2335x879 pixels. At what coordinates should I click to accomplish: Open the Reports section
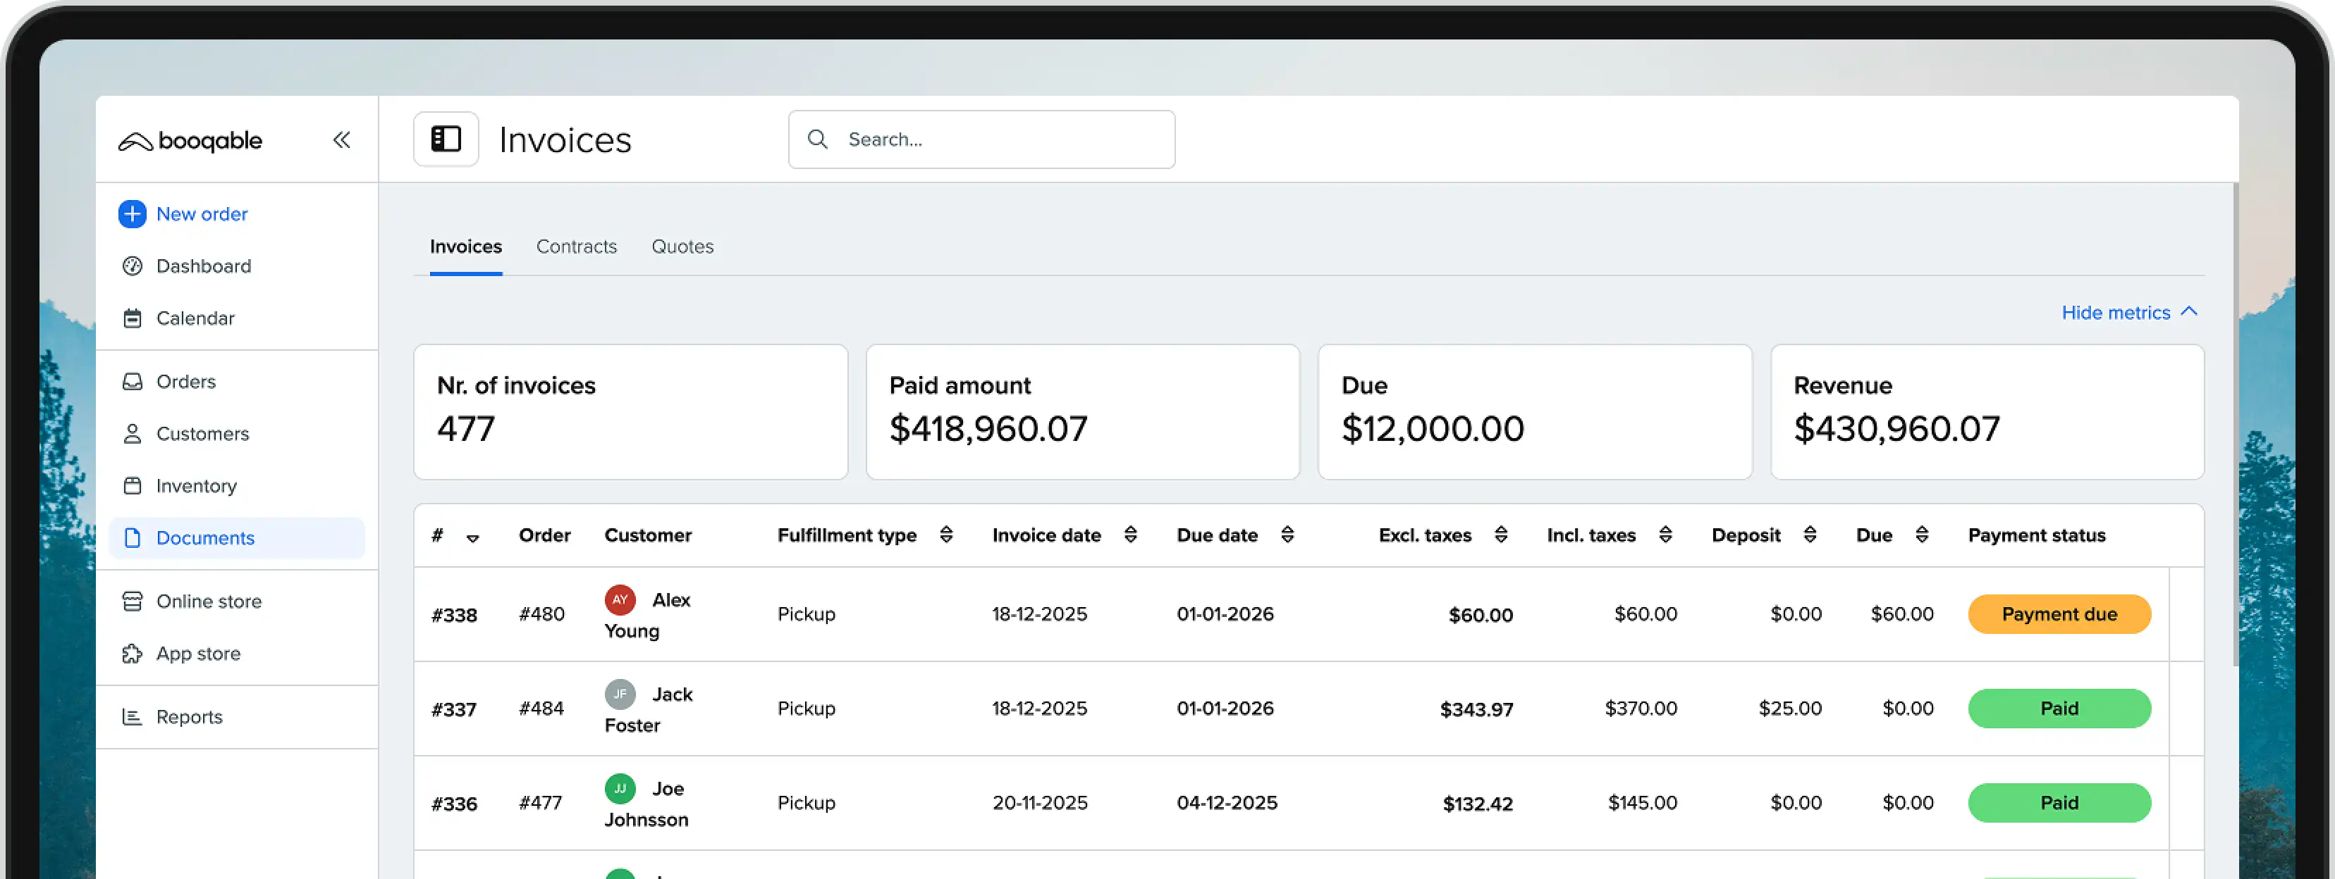(x=188, y=716)
